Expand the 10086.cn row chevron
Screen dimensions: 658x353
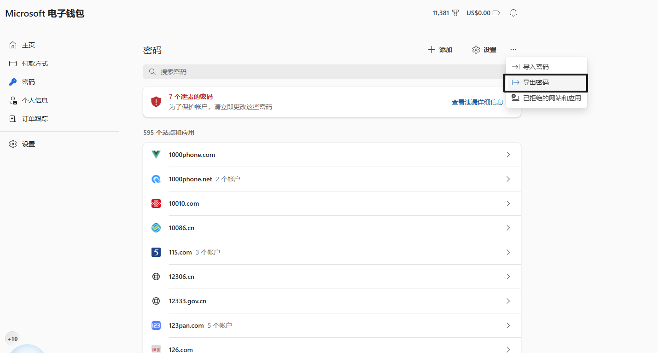tap(508, 228)
